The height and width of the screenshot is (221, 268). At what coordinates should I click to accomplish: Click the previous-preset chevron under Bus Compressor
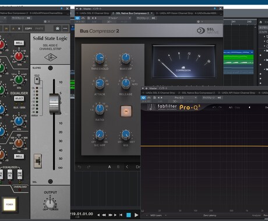pos(127,167)
